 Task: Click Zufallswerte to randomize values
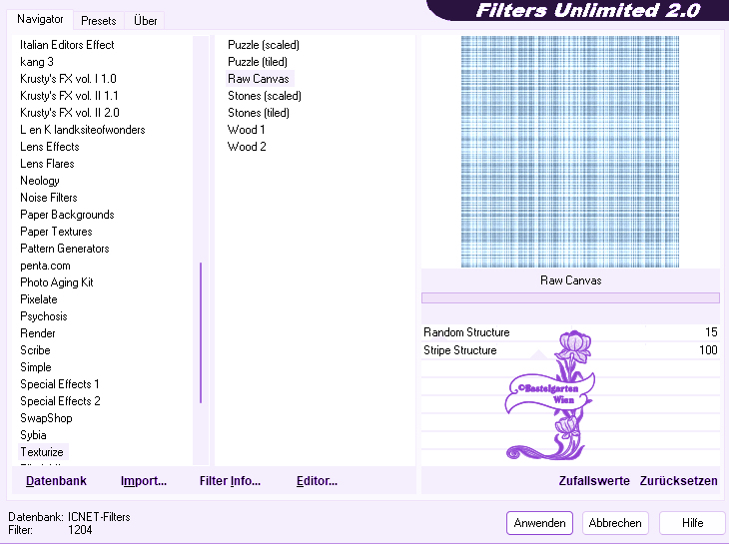pyautogui.click(x=594, y=481)
